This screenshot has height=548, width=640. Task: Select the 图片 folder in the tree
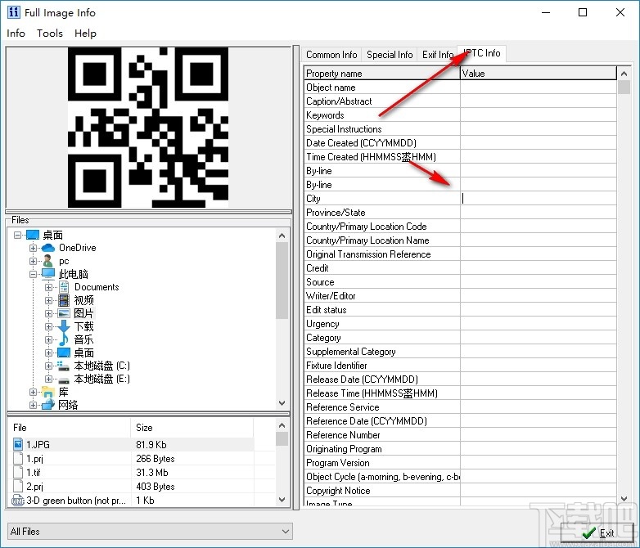pos(83,313)
